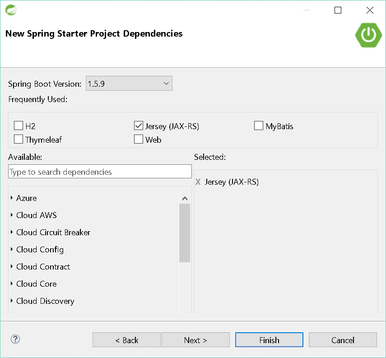
Task: Expand the Cloud AWS category arrow
Action: pos(12,215)
